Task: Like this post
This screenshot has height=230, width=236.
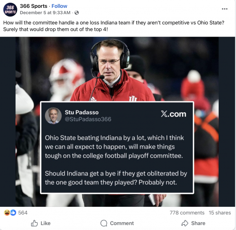Action: 41,223
